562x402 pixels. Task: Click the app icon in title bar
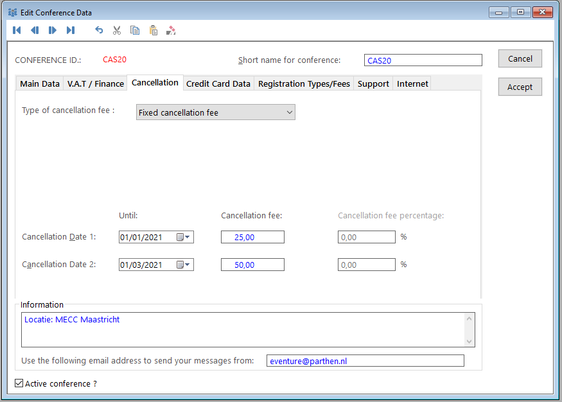point(13,13)
